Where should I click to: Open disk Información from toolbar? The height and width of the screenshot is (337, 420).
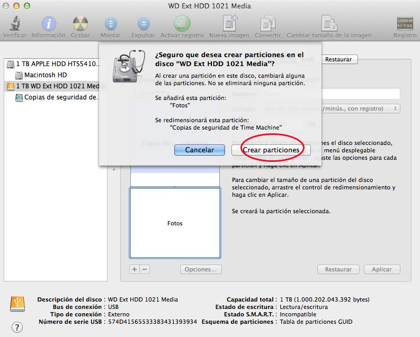click(49, 24)
